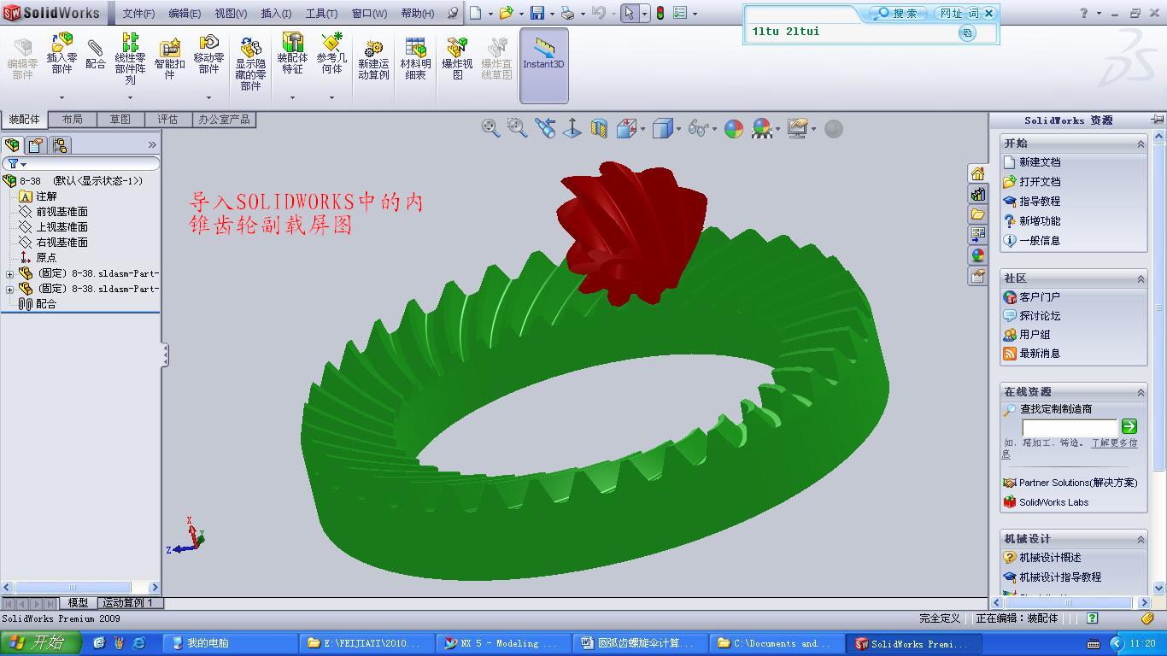The height and width of the screenshot is (656, 1167).
Task: Open the 文件(F) menu
Action: [x=138, y=14]
